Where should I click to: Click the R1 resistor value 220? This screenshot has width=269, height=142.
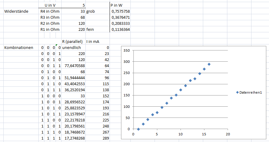point(74,29)
